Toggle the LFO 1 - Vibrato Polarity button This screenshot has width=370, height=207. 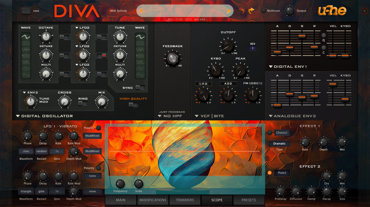pyautogui.click(x=99, y=128)
